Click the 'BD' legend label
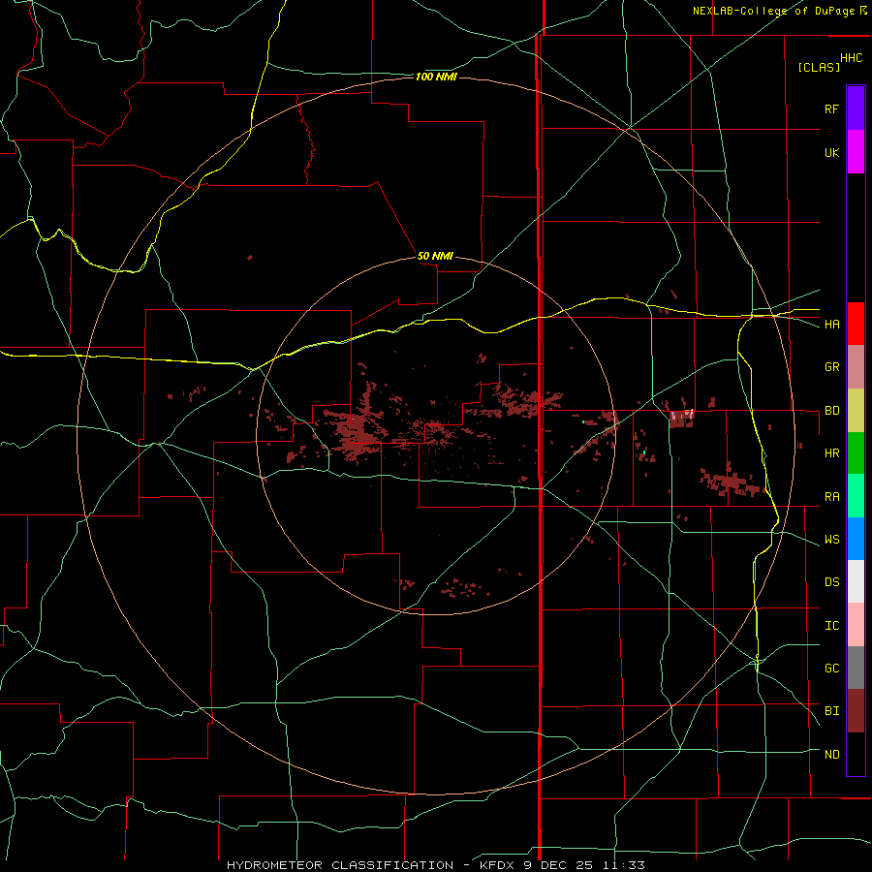The image size is (872, 872). [831, 411]
